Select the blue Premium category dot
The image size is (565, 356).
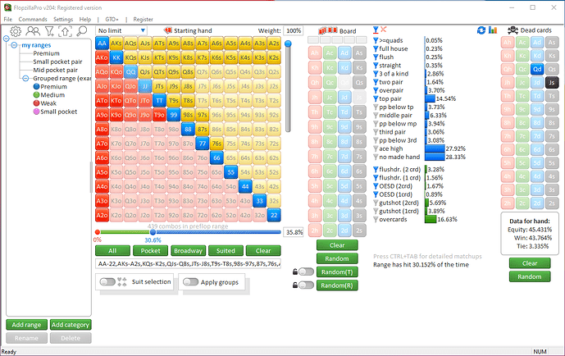pyautogui.click(x=36, y=86)
